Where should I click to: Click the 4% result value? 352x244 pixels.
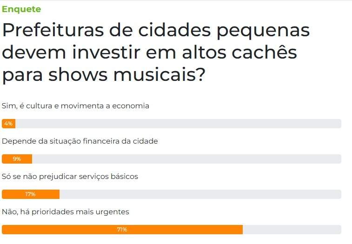(x=8, y=124)
